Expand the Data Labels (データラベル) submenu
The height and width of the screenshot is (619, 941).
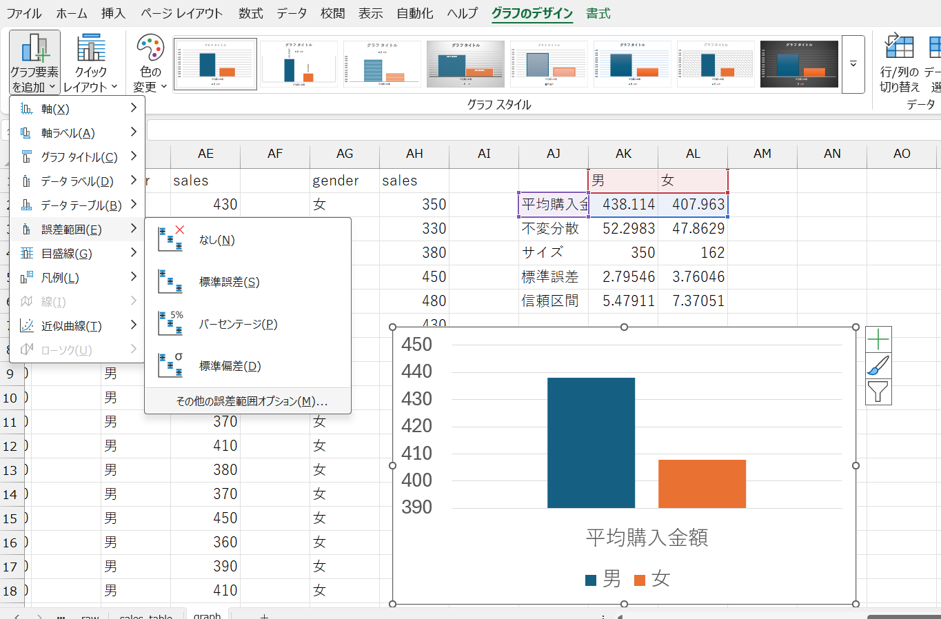(77, 181)
